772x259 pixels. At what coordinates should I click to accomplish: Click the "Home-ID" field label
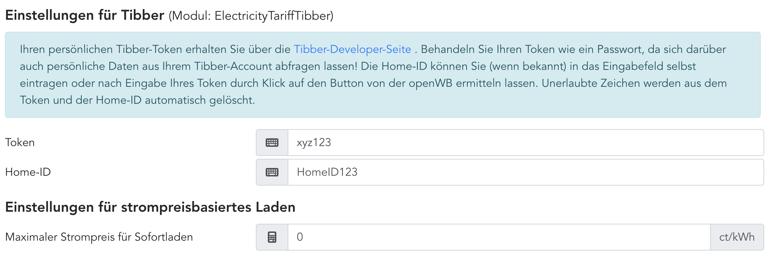(x=28, y=172)
